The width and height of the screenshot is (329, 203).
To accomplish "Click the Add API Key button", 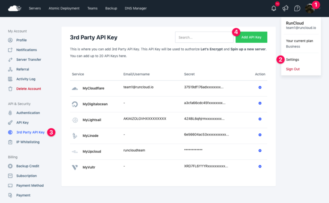I will pos(251,37).
